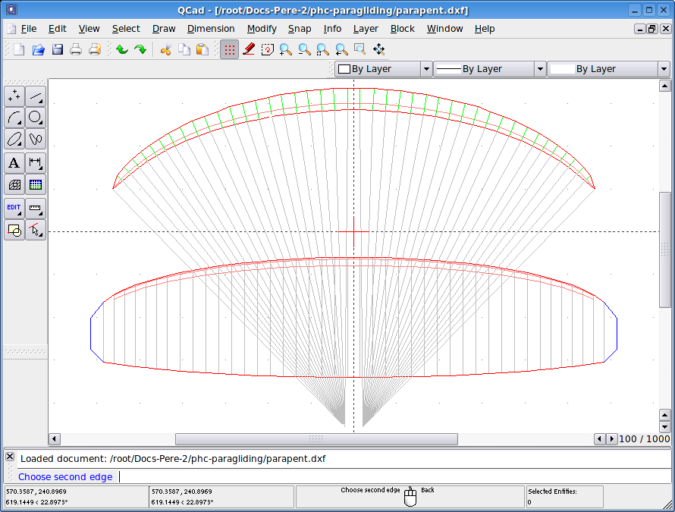Copy selection with the Copy icon
Viewport: 675px width, 512px height.
coord(184,49)
